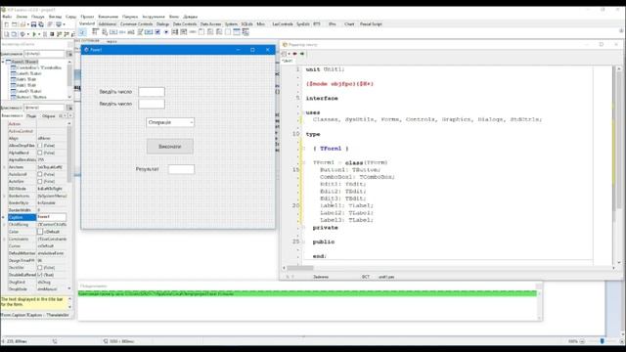Open the Події tab in Object Inspector
This screenshot has width=626, height=352.
(x=31, y=115)
